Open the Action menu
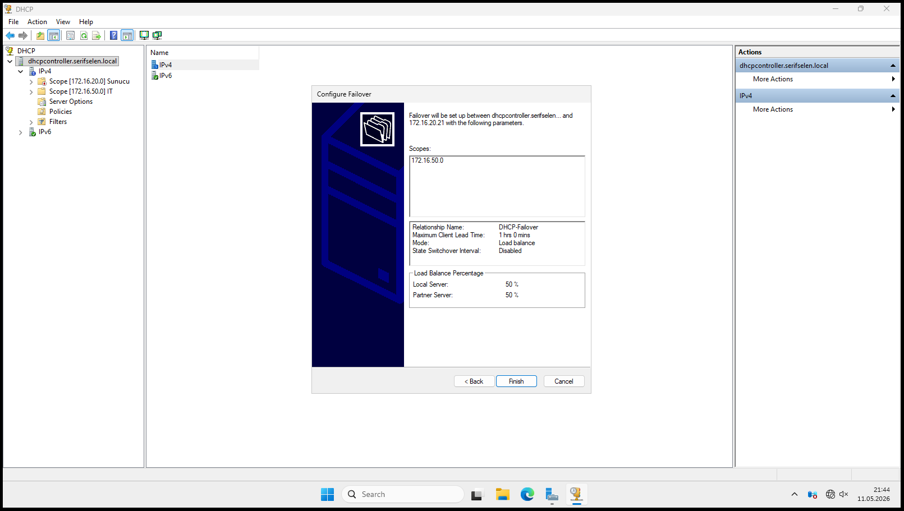 [x=37, y=22]
